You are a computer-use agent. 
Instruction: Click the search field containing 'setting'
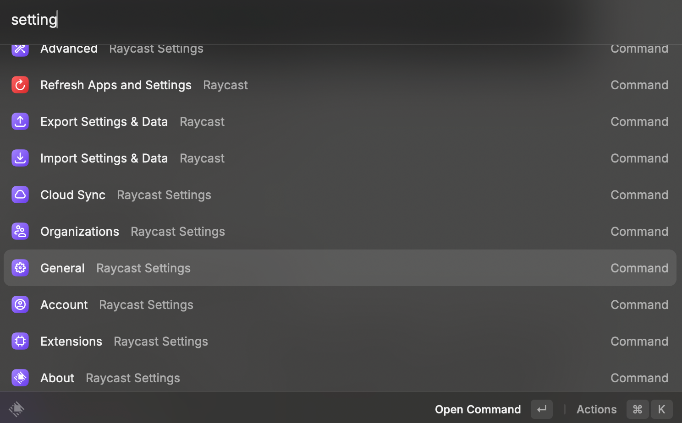(183, 19)
